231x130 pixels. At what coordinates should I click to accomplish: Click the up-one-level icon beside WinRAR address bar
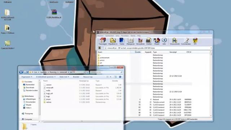pyautogui.click(x=100, y=48)
